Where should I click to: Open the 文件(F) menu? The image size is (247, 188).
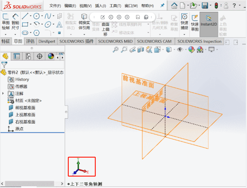(x=55, y=6)
